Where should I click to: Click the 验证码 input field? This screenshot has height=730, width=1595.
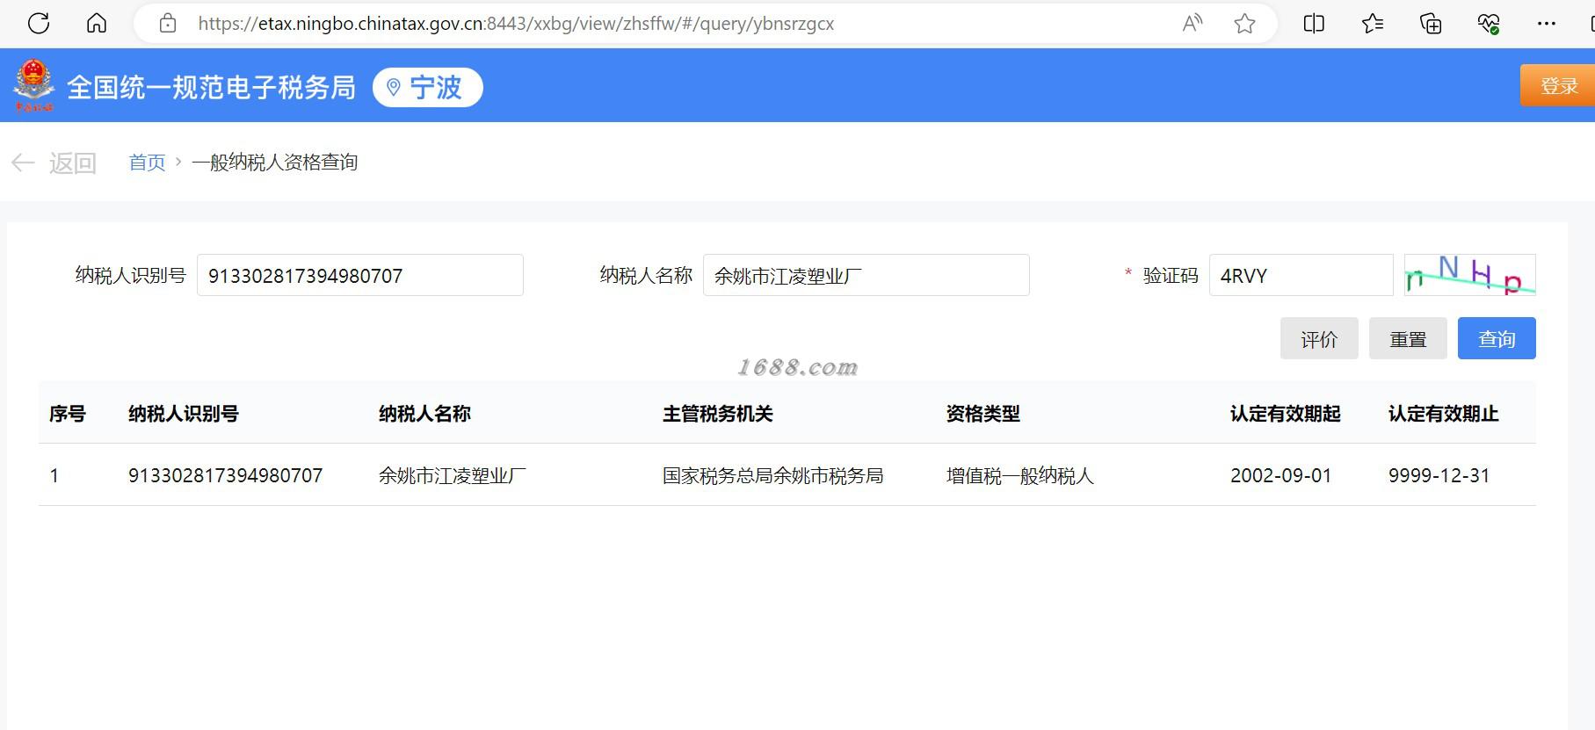(x=1301, y=275)
